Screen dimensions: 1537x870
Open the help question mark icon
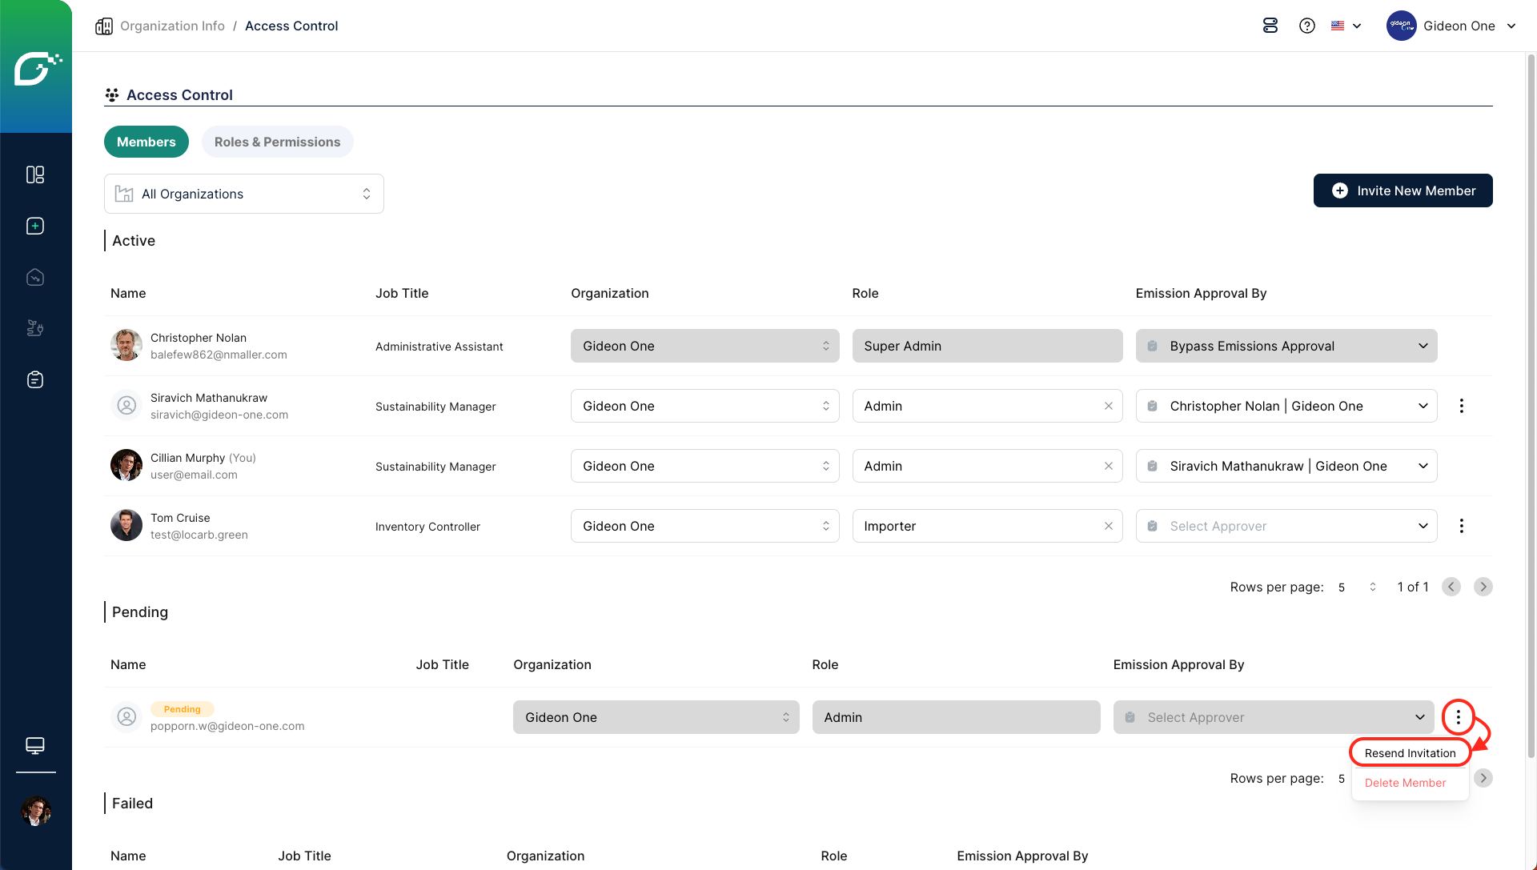(1307, 26)
